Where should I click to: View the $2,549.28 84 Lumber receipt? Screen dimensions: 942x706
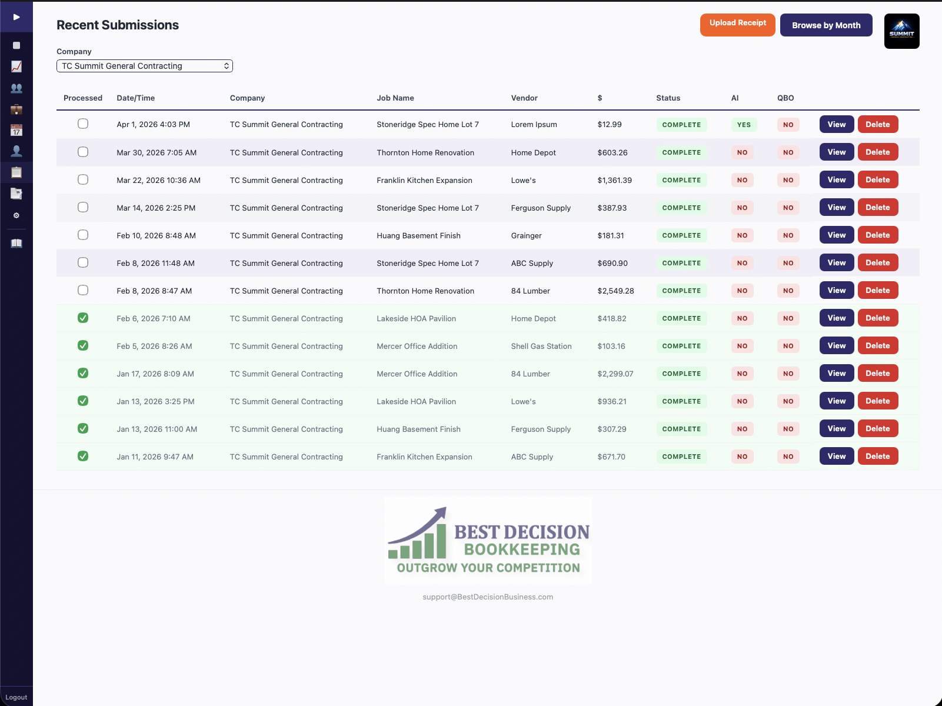pyautogui.click(x=836, y=290)
